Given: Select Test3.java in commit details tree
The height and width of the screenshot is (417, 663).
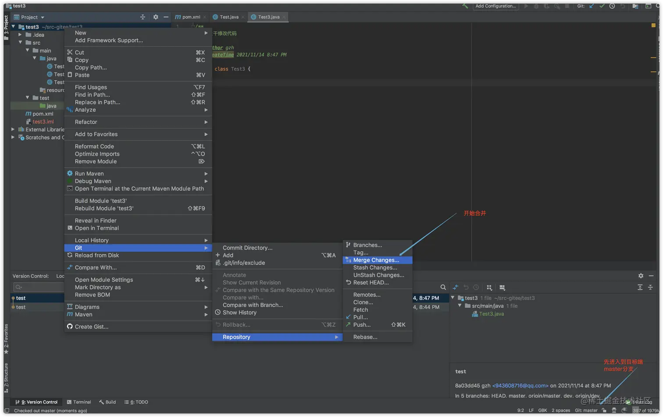Looking at the screenshot, I should point(491,314).
